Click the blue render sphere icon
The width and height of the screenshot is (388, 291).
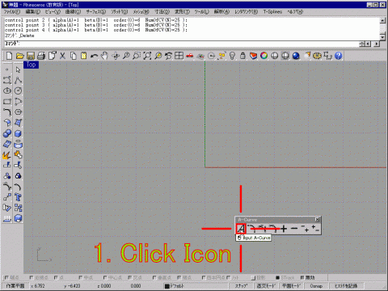pos(296,56)
